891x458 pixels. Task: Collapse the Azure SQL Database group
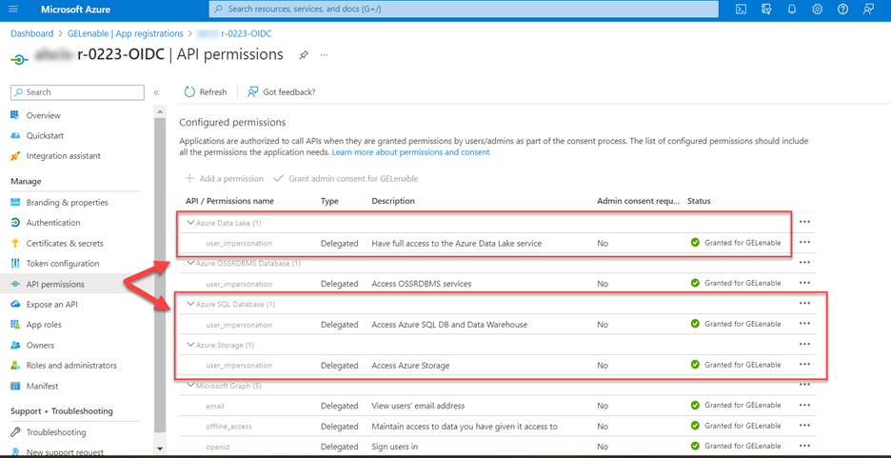(x=190, y=304)
